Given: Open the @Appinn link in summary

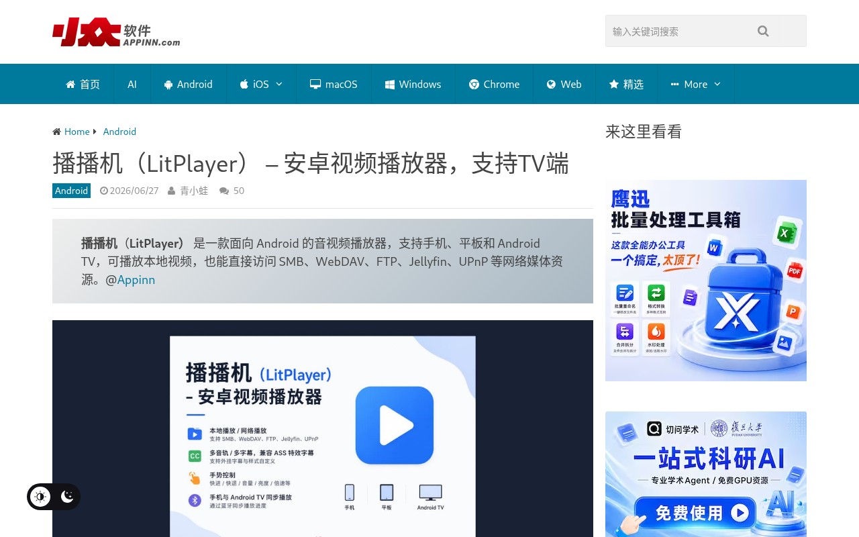Looking at the screenshot, I should [136, 279].
